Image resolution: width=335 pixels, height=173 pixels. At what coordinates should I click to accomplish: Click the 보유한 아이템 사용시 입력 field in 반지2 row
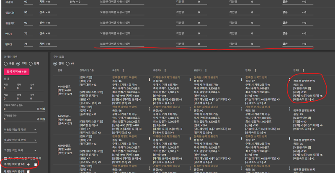[x=122, y=44]
